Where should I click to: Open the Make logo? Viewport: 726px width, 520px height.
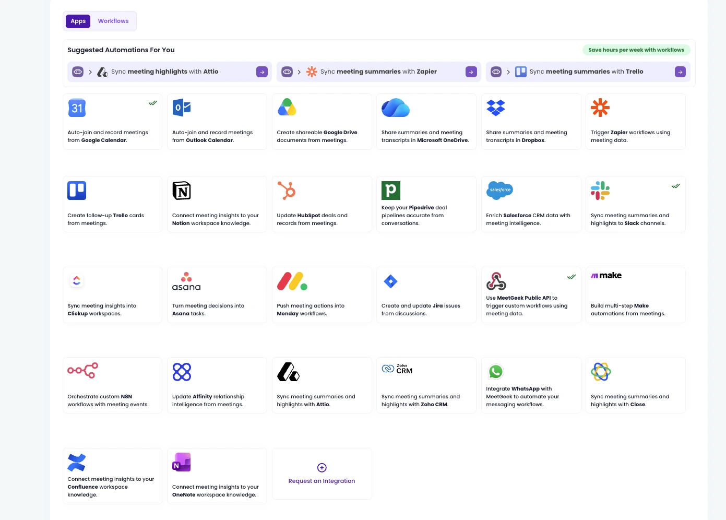pos(606,276)
